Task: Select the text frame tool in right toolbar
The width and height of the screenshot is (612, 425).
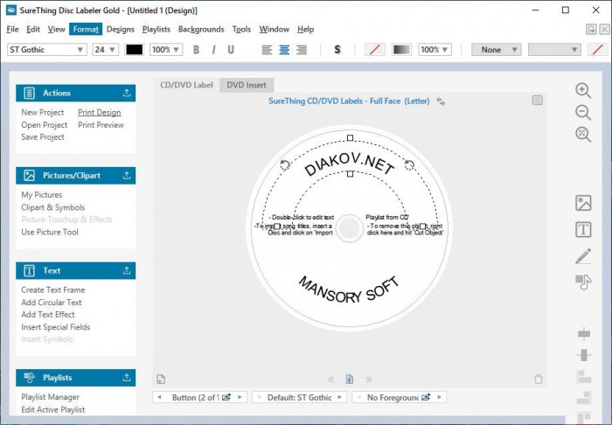Action: [x=583, y=229]
